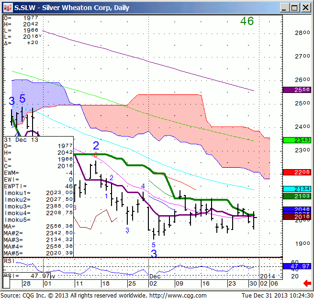Close the S.SLW chart window
The height and width of the screenshot is (299, 314).
point(306,7)
